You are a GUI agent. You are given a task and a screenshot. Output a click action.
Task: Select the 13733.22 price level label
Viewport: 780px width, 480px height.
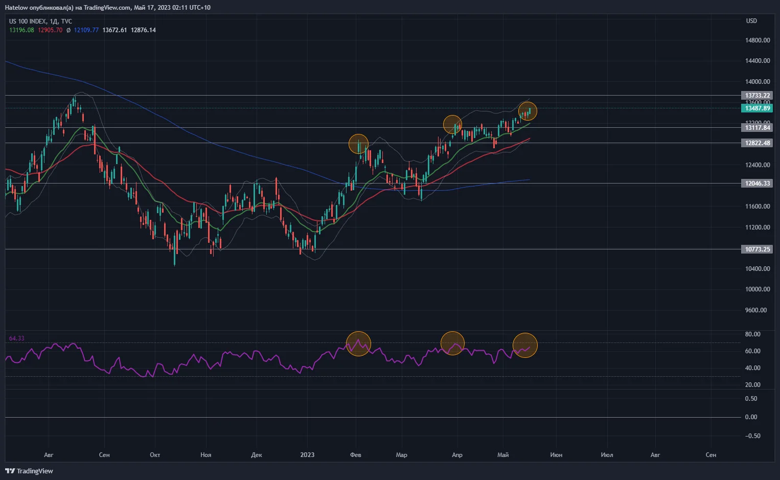tap(757, 96)
